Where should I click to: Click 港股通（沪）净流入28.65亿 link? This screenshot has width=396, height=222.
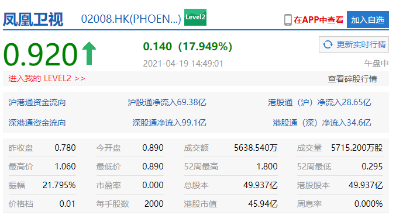(319, 102)
